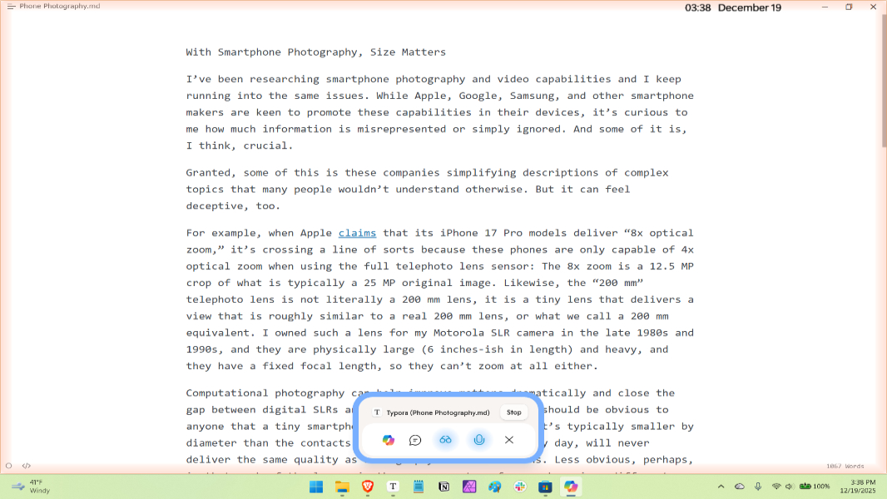Follow the 'claims' hyperlink

coord(357,233)
